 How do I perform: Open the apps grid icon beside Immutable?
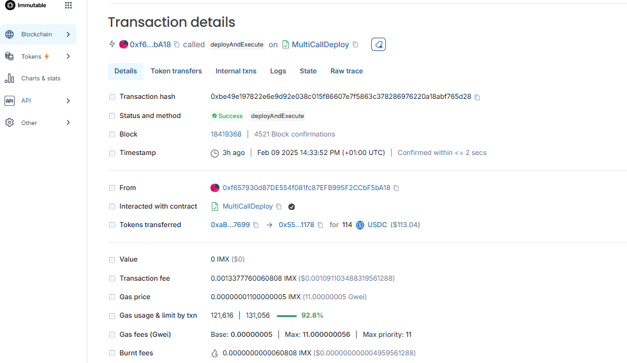[68, 5]
